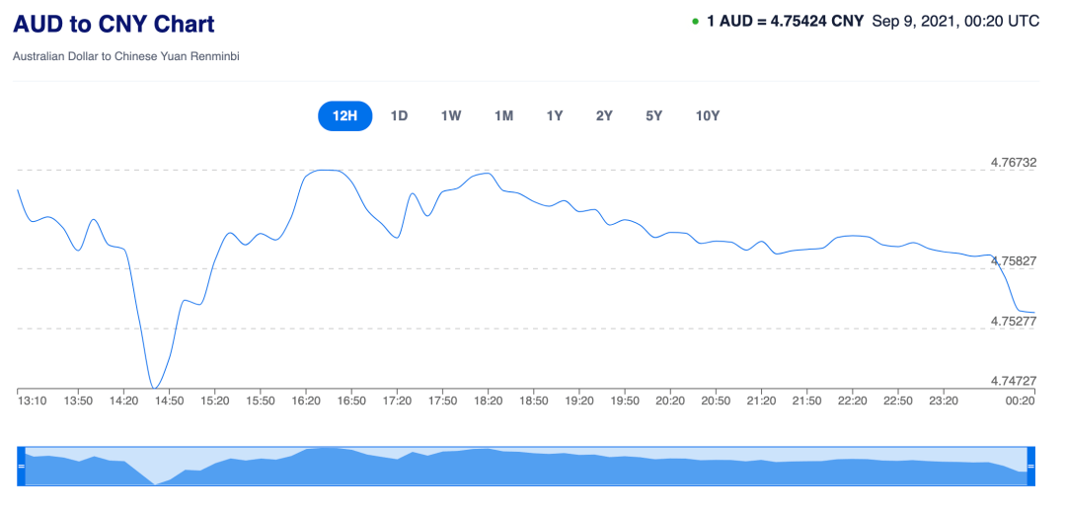Click the 00:20 time axis label

point(1020,401)
